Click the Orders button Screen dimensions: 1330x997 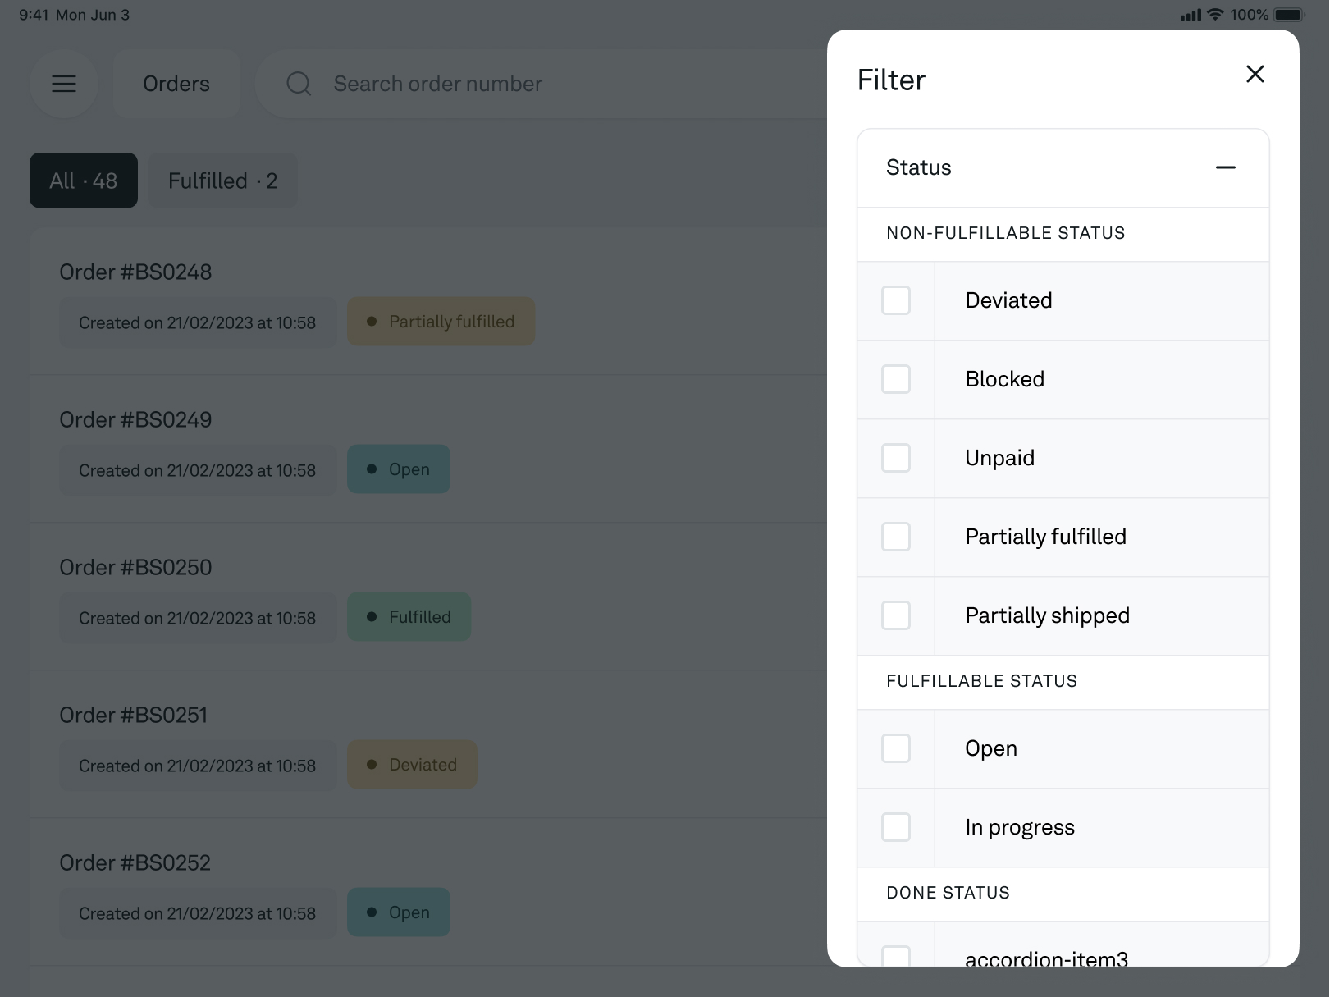click(176, 84)
